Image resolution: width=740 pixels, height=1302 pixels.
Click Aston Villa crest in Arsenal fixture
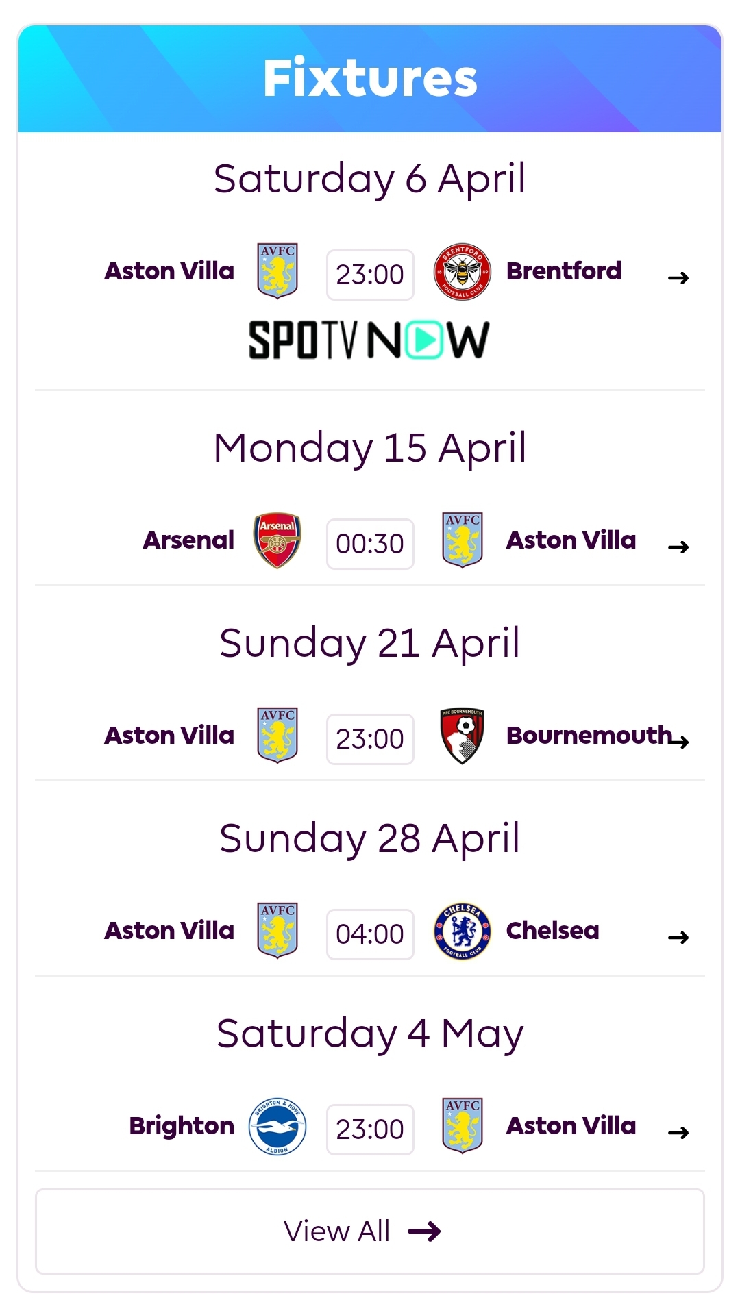[463, 540]
